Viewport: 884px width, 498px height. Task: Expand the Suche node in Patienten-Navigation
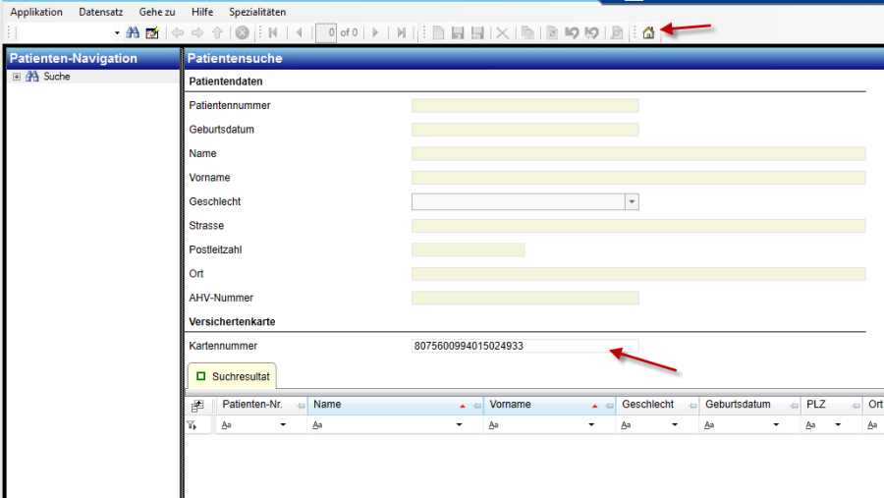coord(17,77)
